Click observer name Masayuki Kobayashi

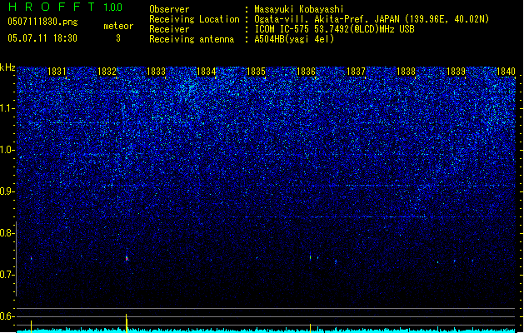[x=299, y=9]
